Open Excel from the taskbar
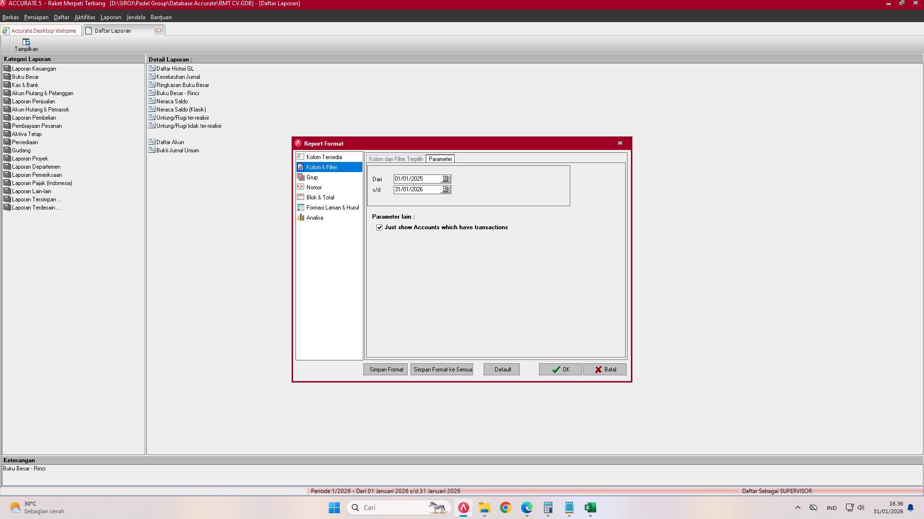 click(590, 507)
